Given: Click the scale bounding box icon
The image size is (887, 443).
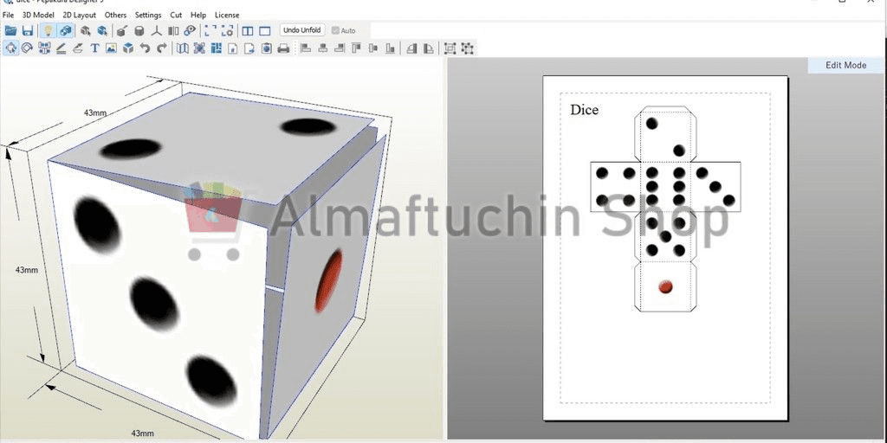Looking at the screenshot, I should [450, 48].
